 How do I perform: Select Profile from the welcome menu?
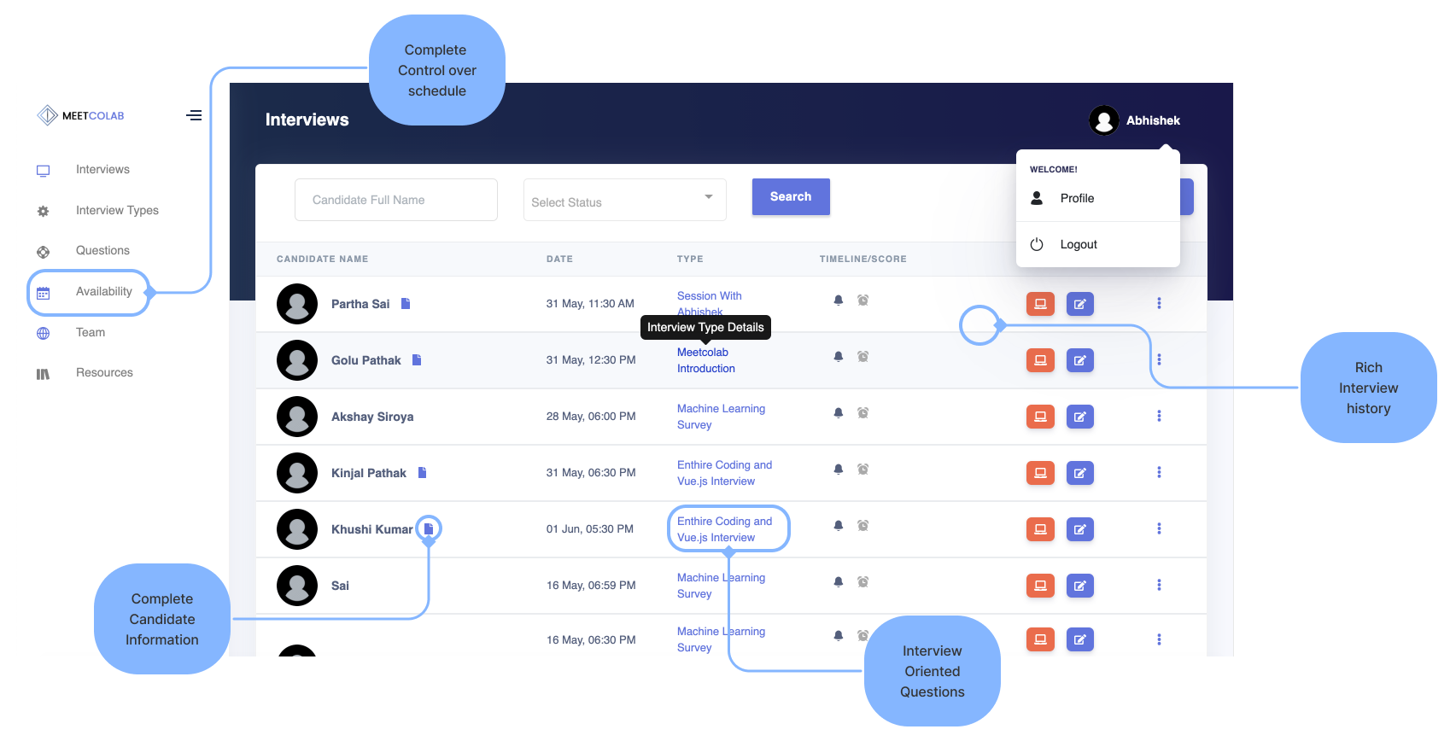point(1077,198)
